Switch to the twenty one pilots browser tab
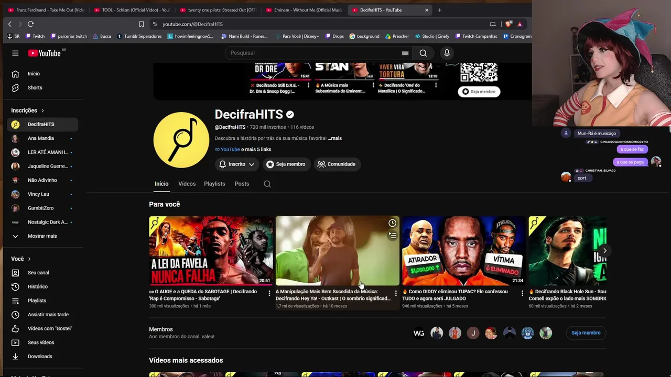Viewport: 671px width, 377px height. (x=218, y=10)
